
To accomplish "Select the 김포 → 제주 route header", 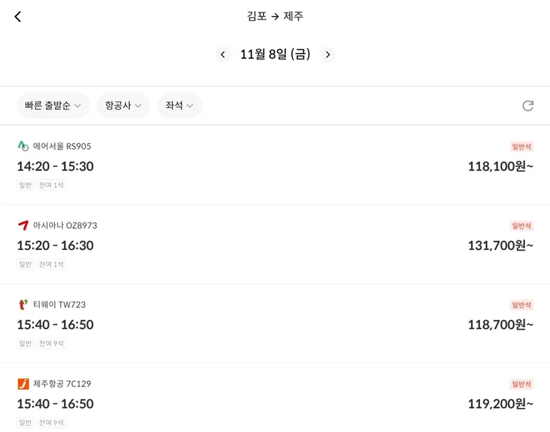I will (275, 16).
